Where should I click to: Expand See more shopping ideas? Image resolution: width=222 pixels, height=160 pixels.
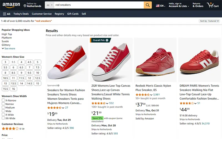point(8,49)
